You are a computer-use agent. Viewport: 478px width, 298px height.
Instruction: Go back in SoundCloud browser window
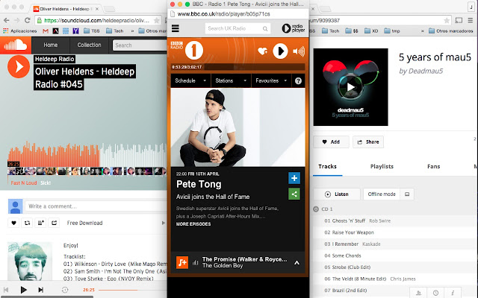[7, 20]
